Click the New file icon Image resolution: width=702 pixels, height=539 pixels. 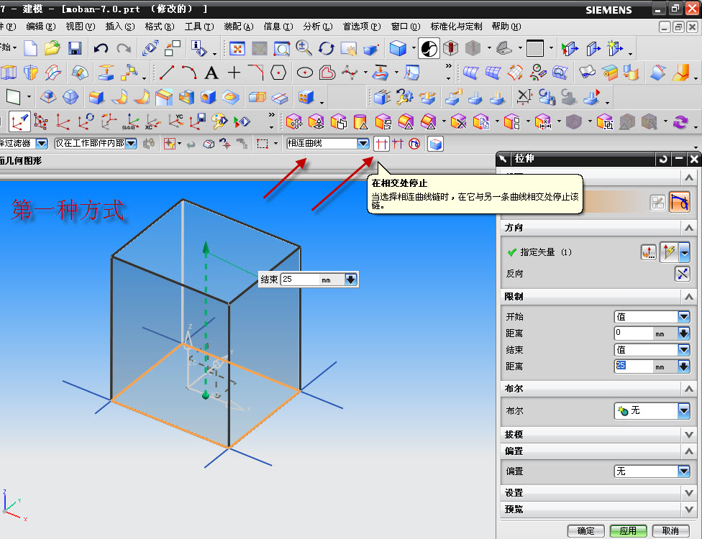click(x=30, y=48)
